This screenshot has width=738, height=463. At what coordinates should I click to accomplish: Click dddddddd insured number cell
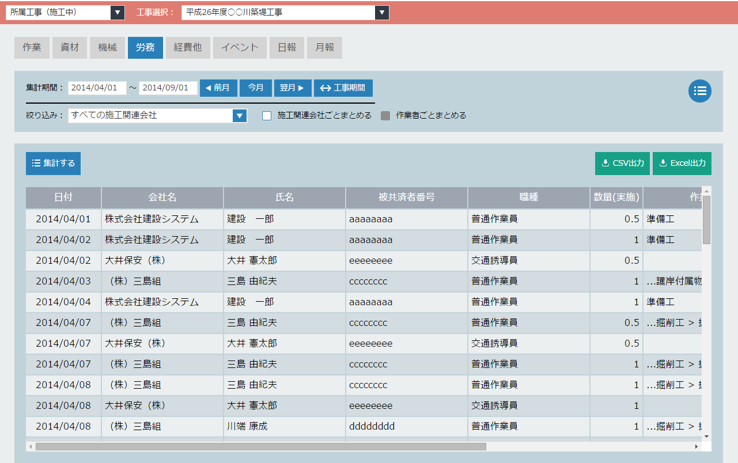pos(407,427)
